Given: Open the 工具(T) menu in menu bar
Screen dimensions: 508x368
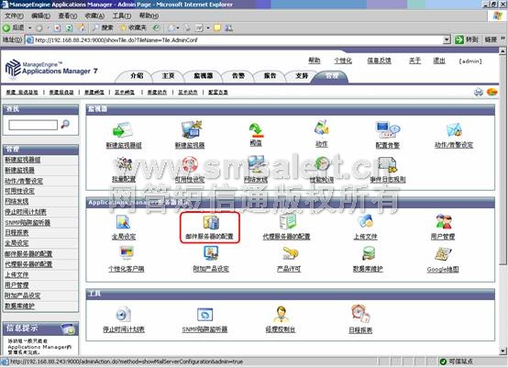Looking at the screenshot, I should click(122, 16).
